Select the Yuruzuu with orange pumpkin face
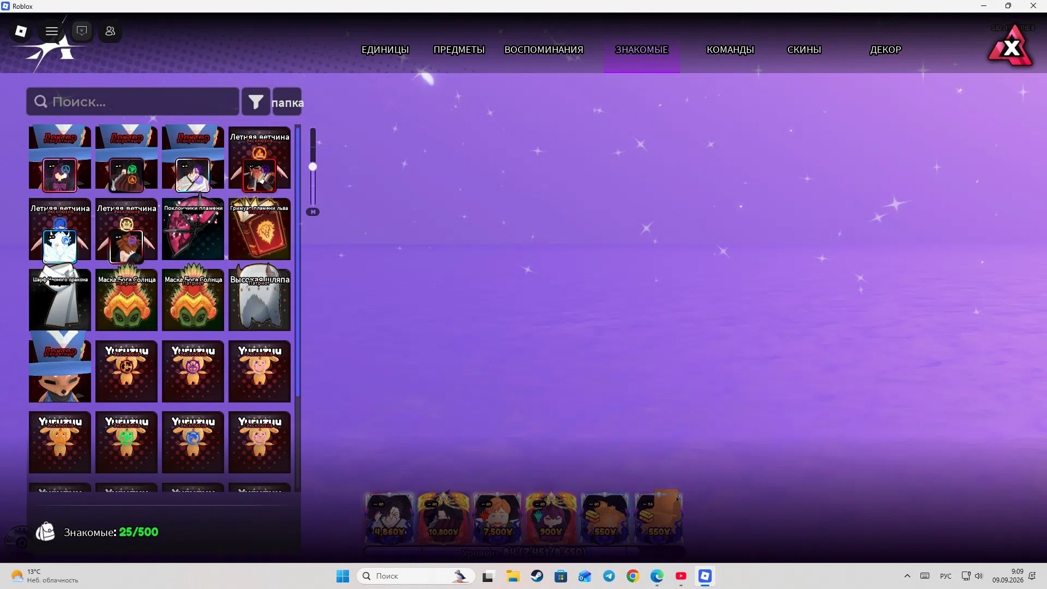 60,442
